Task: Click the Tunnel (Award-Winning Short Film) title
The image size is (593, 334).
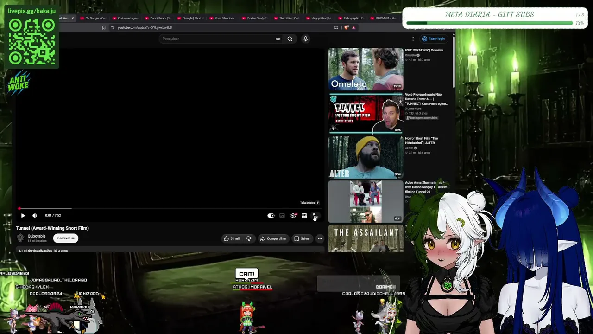Action: pyautogui.click(x=52, y=228)
